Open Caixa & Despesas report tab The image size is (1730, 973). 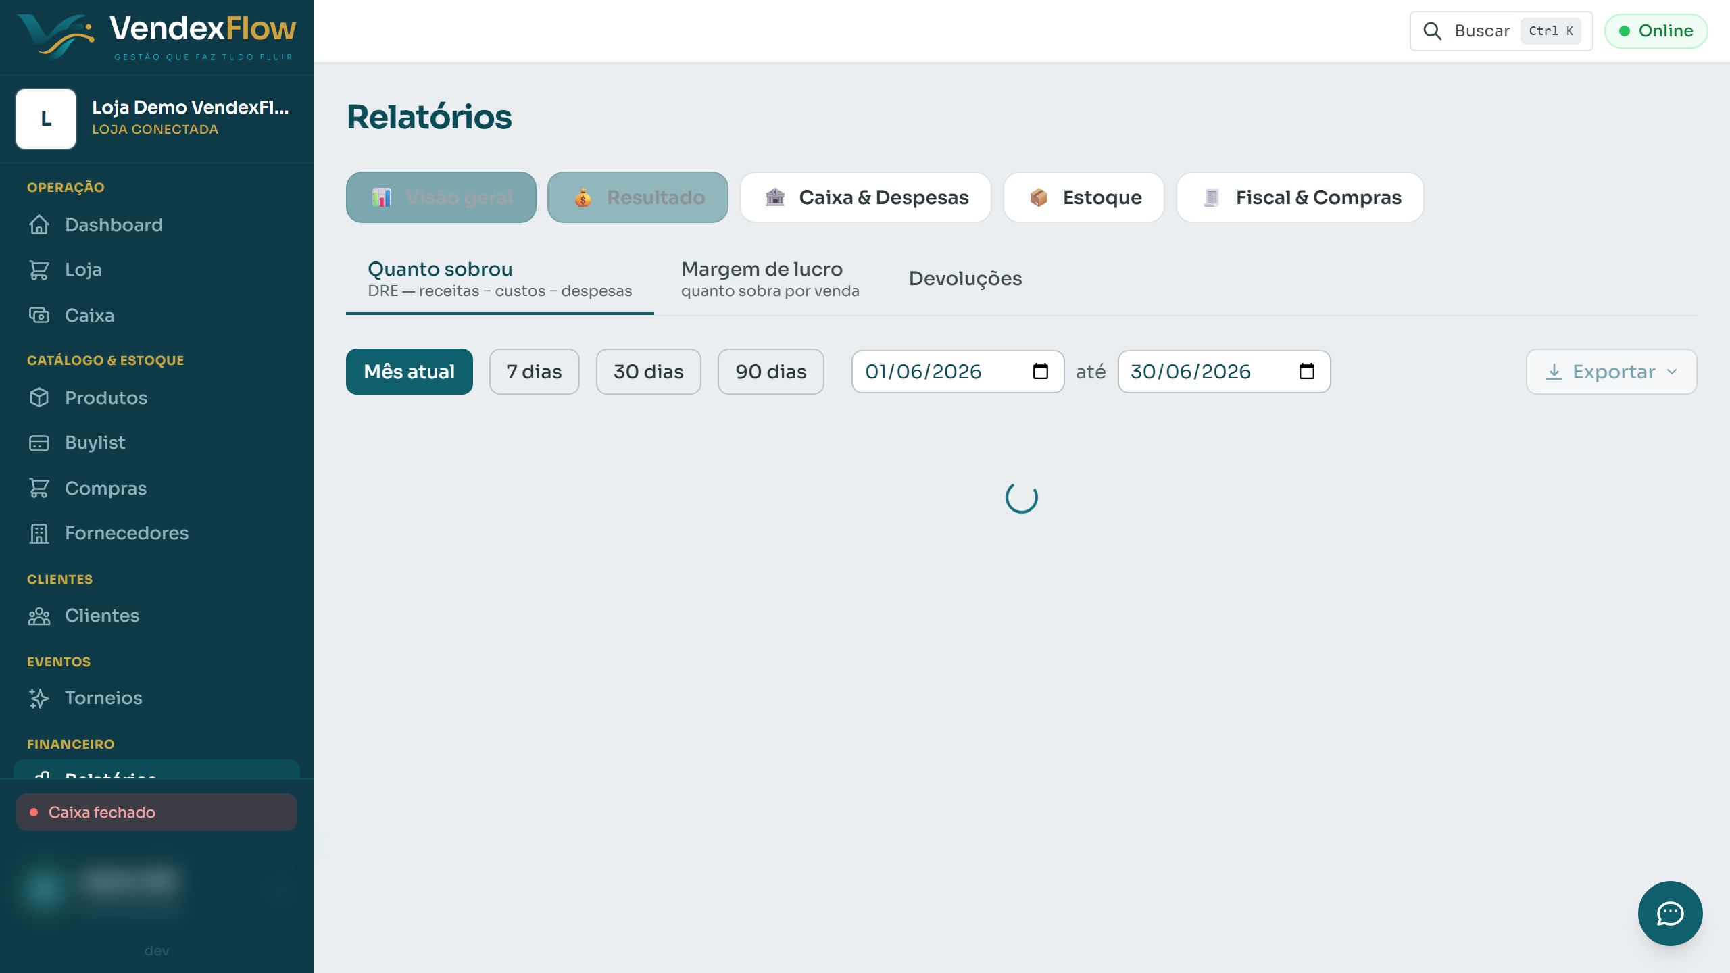click(866, 197)
